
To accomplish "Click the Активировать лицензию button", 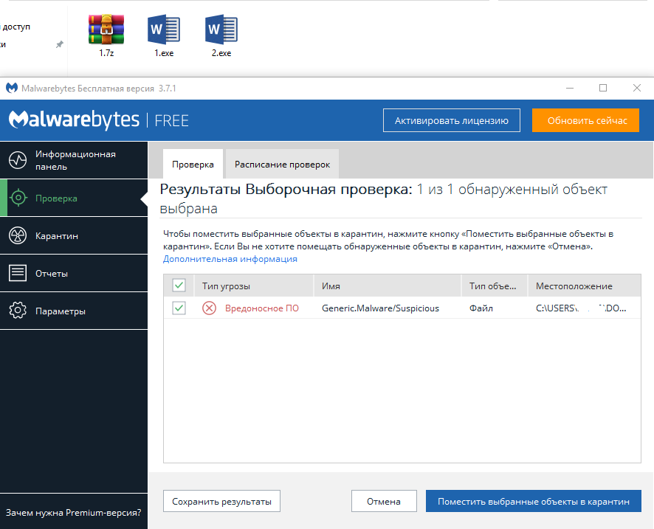I will point(452,120).
